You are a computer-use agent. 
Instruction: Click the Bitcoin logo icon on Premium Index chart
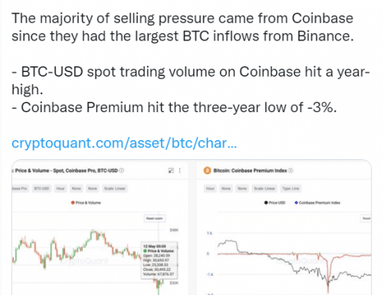(x=208, y=170)
